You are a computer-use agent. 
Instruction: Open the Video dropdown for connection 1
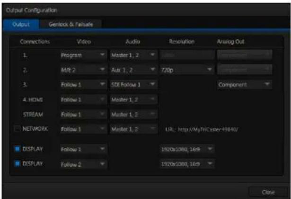(x=83, y=55)
